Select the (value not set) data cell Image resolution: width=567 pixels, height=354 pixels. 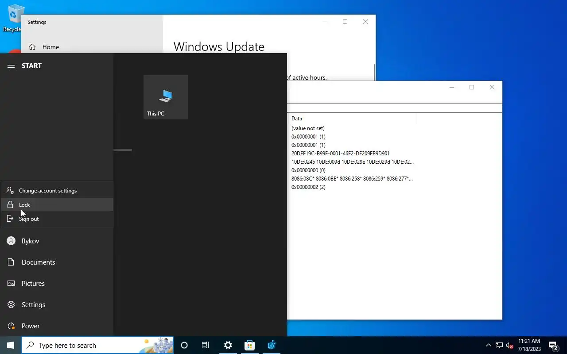pos(308,128)
